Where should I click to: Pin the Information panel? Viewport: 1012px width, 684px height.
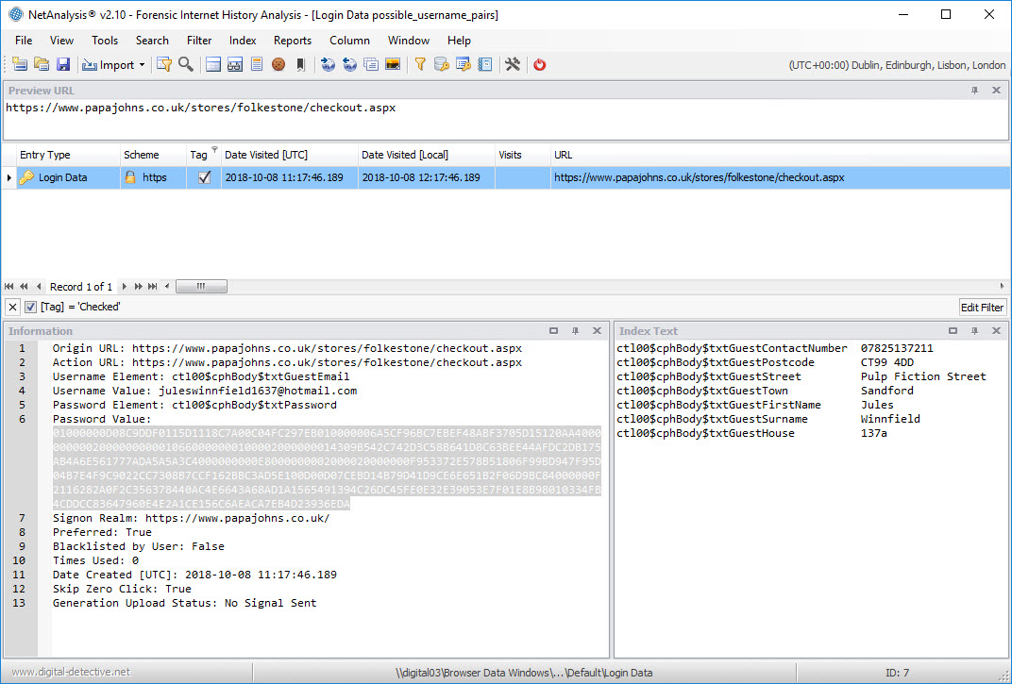click(x=575, y=331)
